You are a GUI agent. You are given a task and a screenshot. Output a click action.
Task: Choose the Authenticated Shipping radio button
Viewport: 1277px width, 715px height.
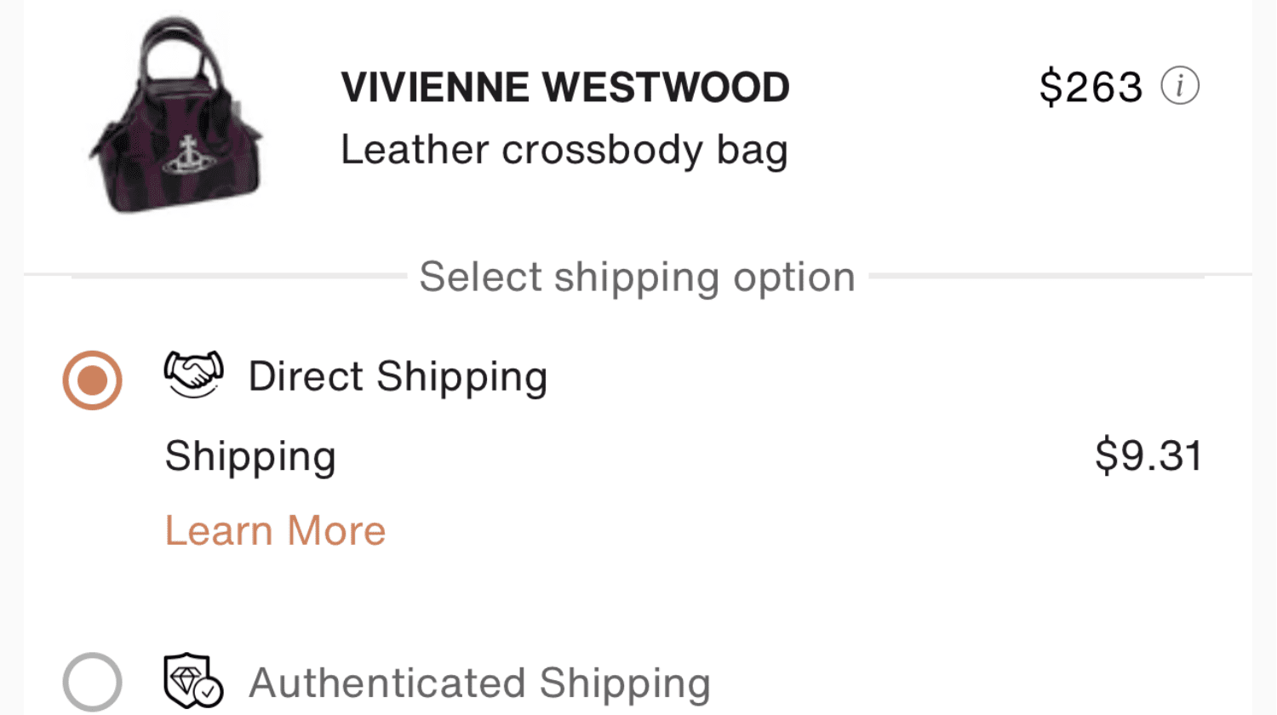[92, 682]
